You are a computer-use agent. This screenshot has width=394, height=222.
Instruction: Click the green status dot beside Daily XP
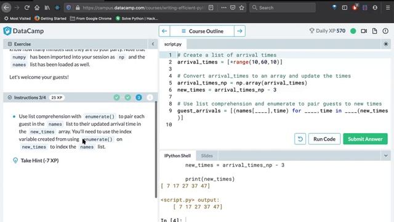(353, 31)
